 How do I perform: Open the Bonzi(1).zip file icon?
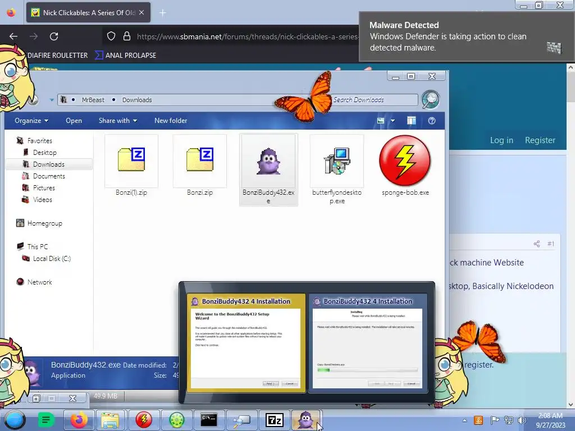(x=131, y=160)
